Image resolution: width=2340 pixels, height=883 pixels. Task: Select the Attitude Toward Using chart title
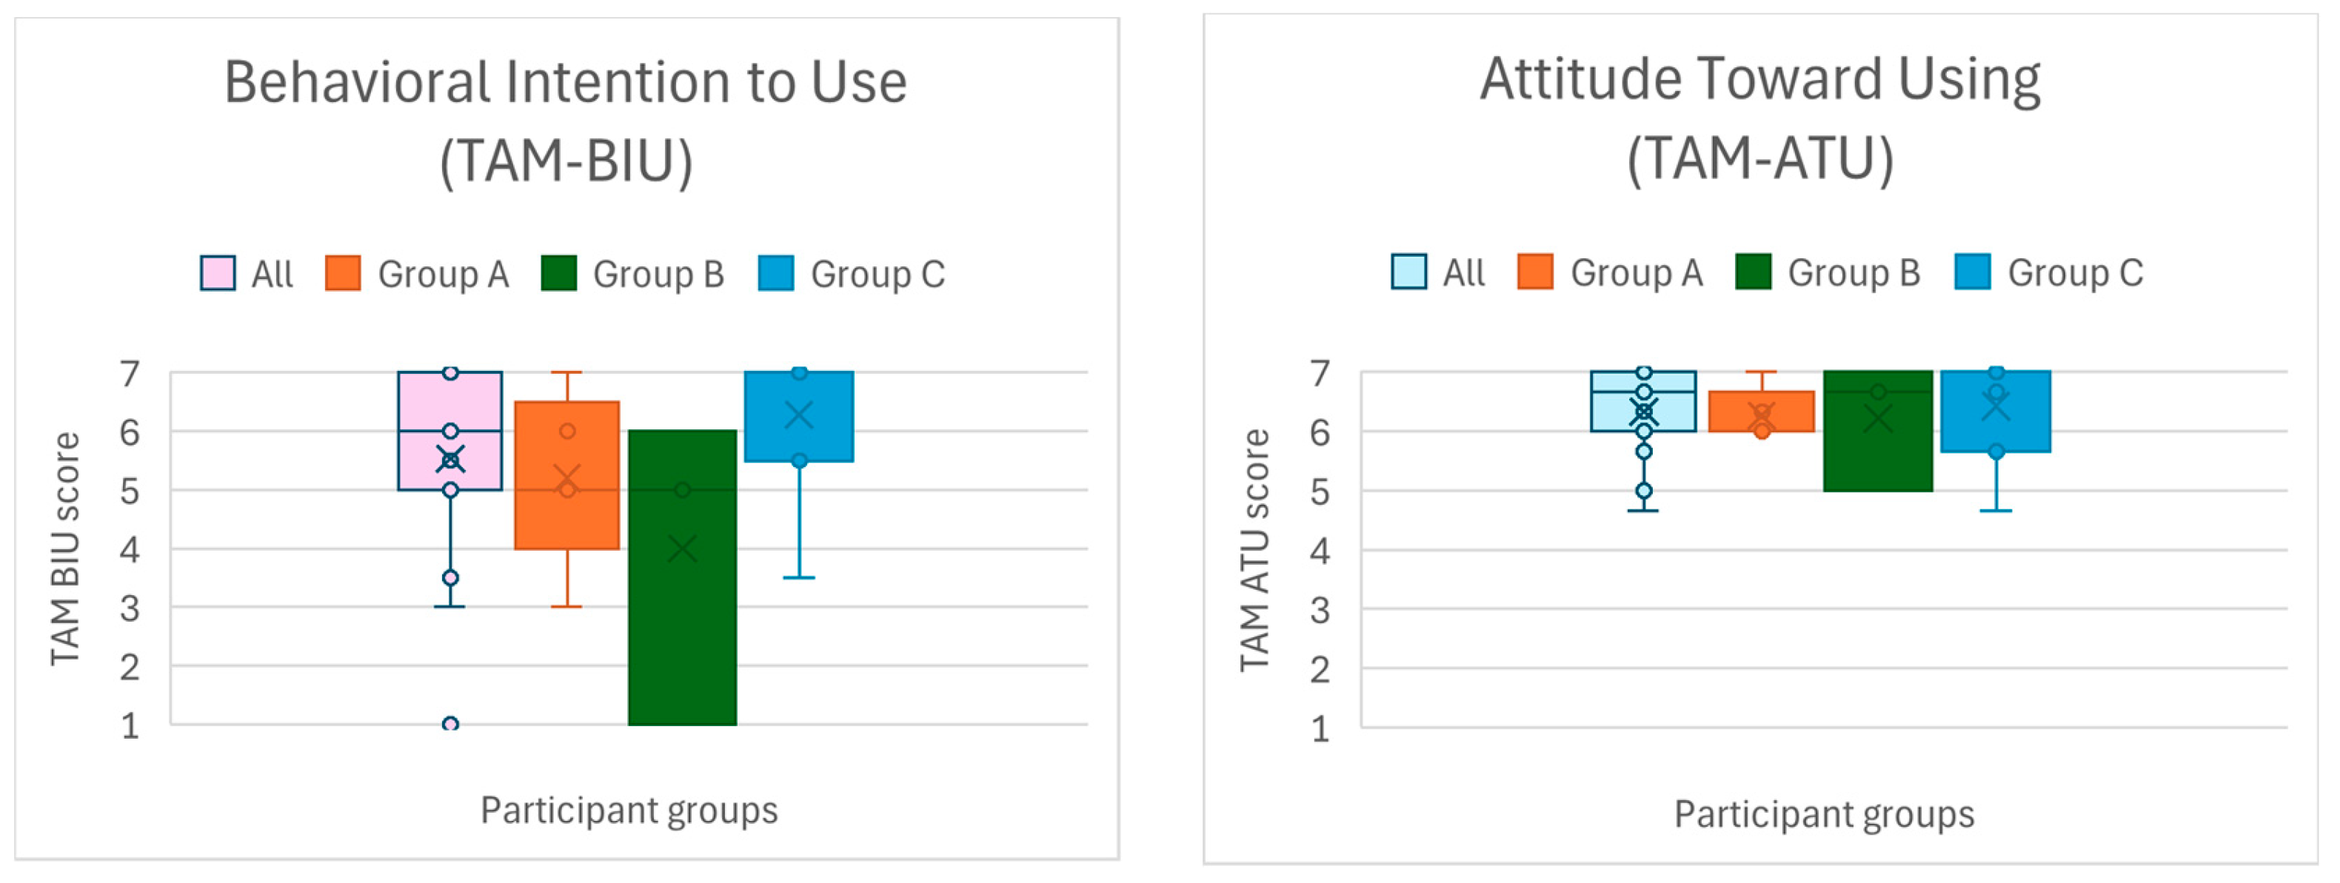tap(1759, 118)
